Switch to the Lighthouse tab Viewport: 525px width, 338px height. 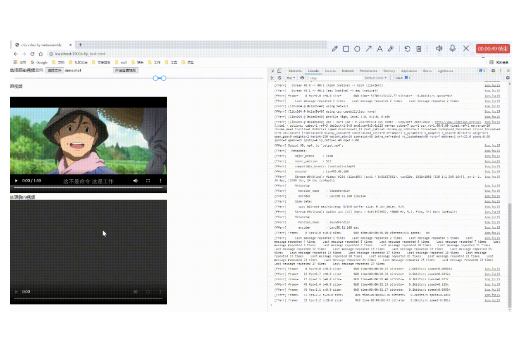coord(445,71)
